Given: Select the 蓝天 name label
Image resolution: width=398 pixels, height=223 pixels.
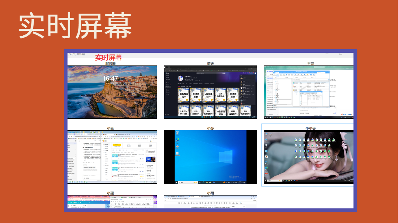Looking at the screenshot, I should tap(210, 64).
